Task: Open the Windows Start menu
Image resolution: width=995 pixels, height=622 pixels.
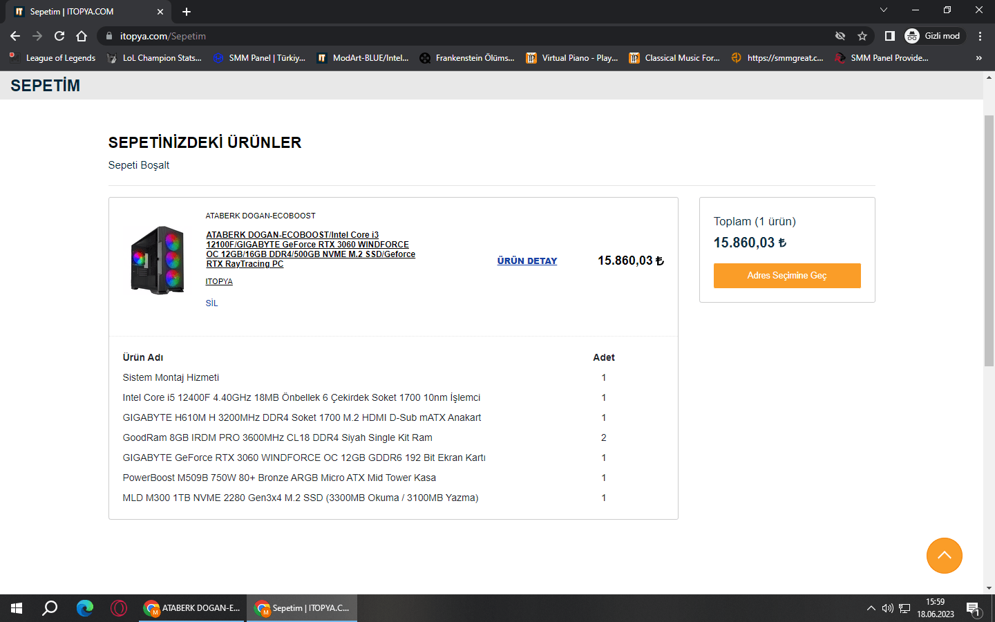Action: (x=17, y=608)
